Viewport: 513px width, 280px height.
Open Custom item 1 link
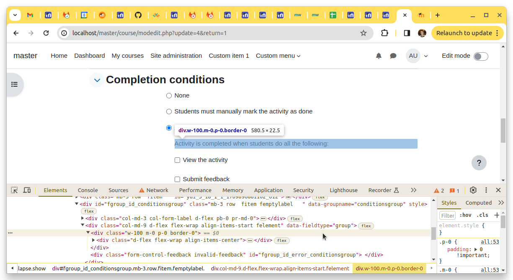pyautogui.click(x=229, y=56)
